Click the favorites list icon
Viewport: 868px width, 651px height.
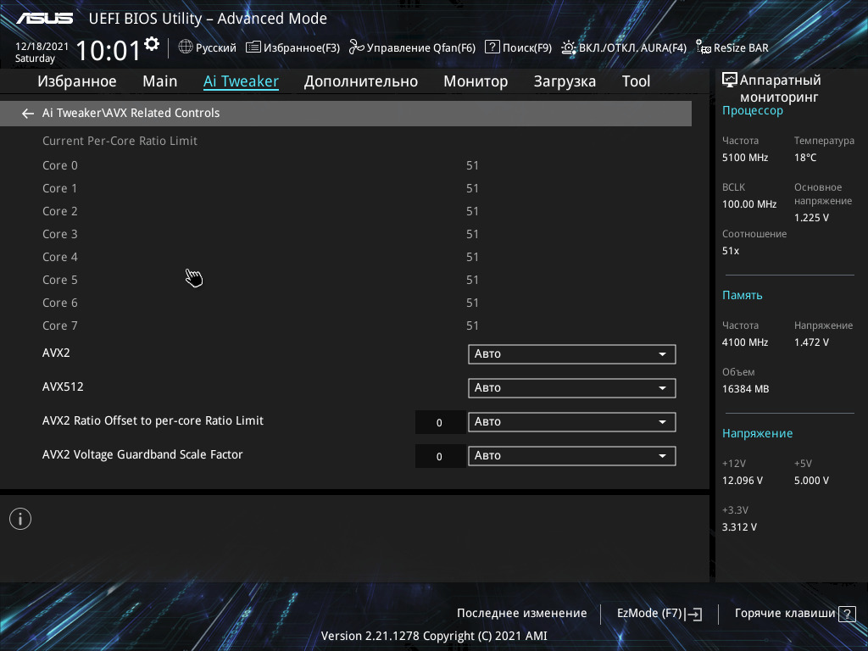253,47
